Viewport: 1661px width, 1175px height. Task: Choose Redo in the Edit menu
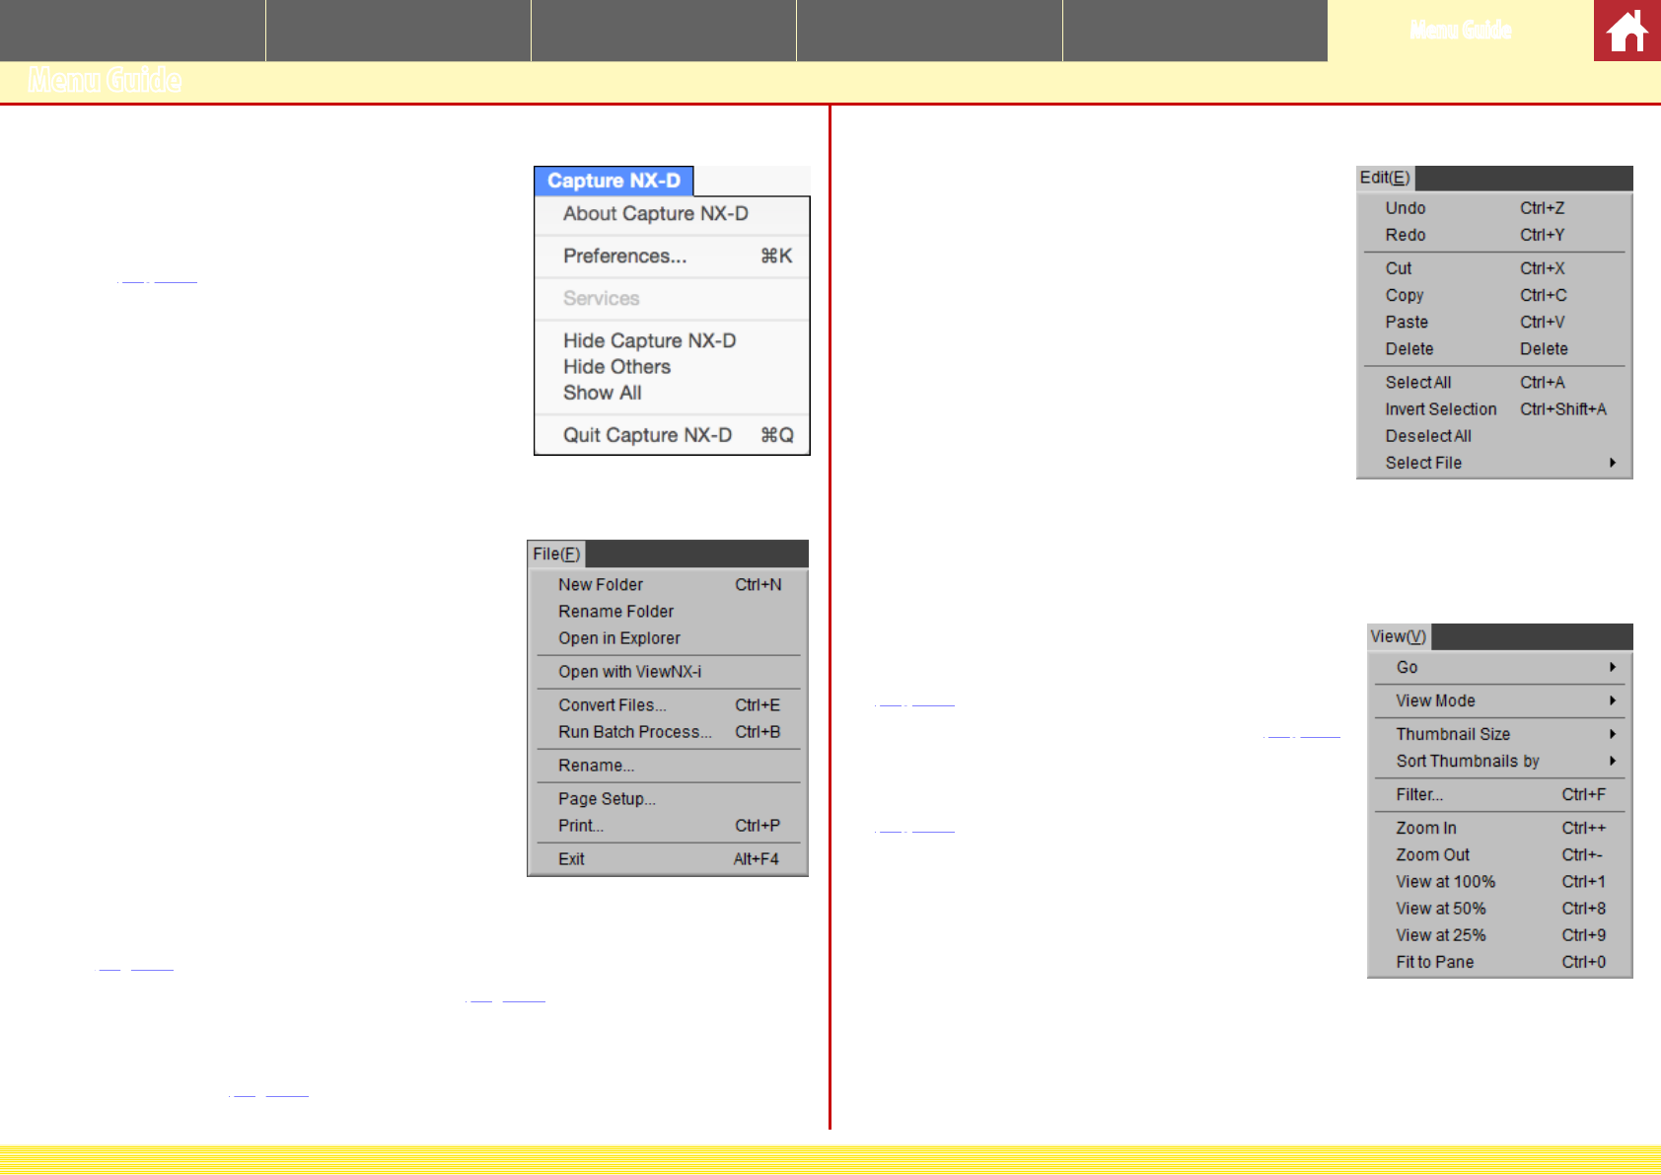[x=1494, y=235]
